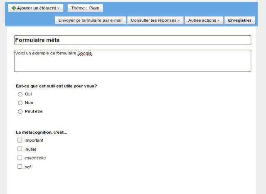Viewport: 266px width, 194px height.
Task: Expand the Consulter les réponses menu
Action: [155, 20]
